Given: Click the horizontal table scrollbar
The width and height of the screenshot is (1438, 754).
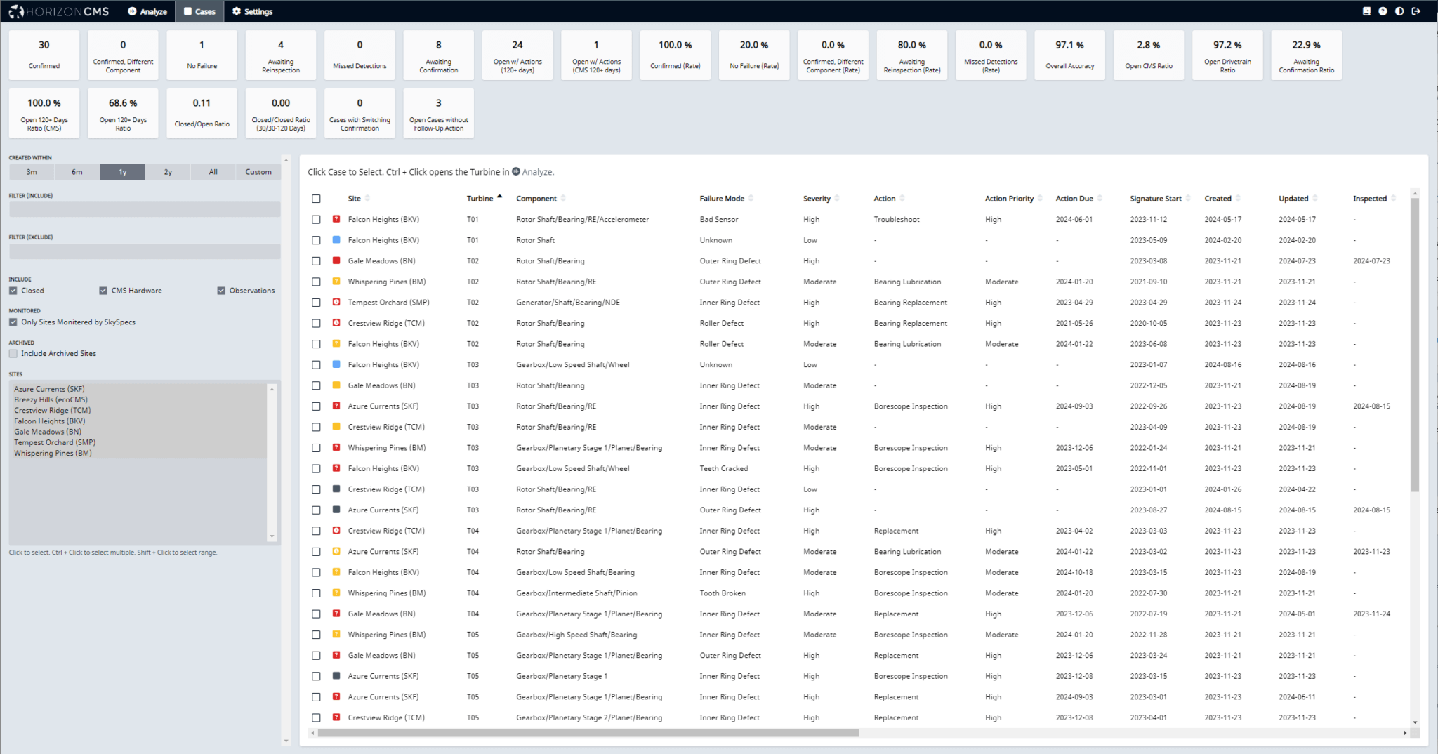Looking at the screenshot, I should tap(588, 733).
